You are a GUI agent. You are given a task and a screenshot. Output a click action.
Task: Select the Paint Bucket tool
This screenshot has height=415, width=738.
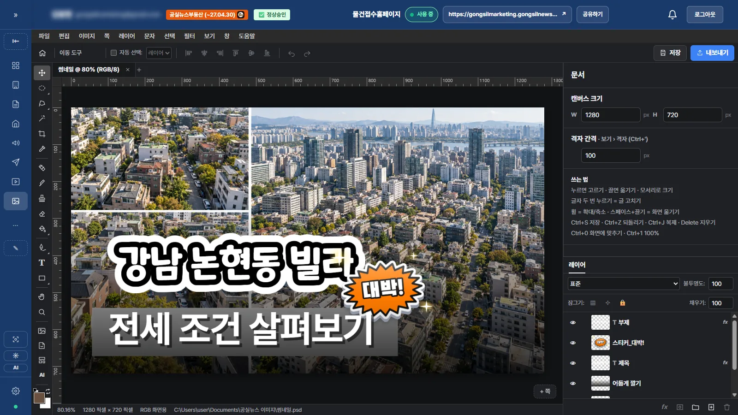(42, 229)
